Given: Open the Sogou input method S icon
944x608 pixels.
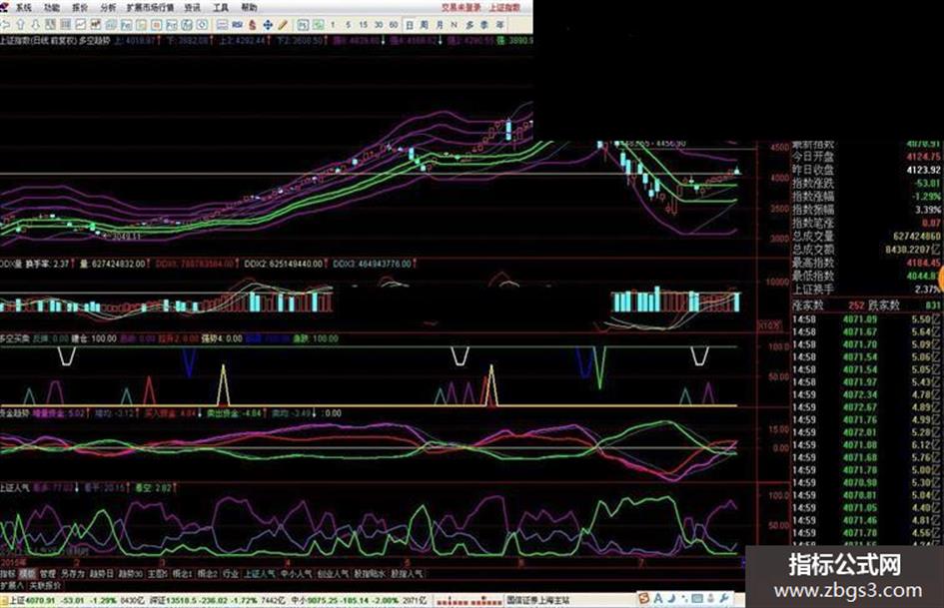Looking at the screenshot, I should point(644,598).
